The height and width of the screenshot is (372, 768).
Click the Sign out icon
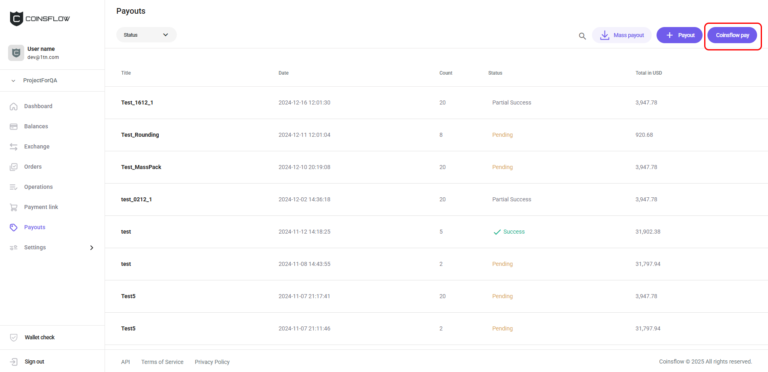pyautogui.click(x=14, y=362)
